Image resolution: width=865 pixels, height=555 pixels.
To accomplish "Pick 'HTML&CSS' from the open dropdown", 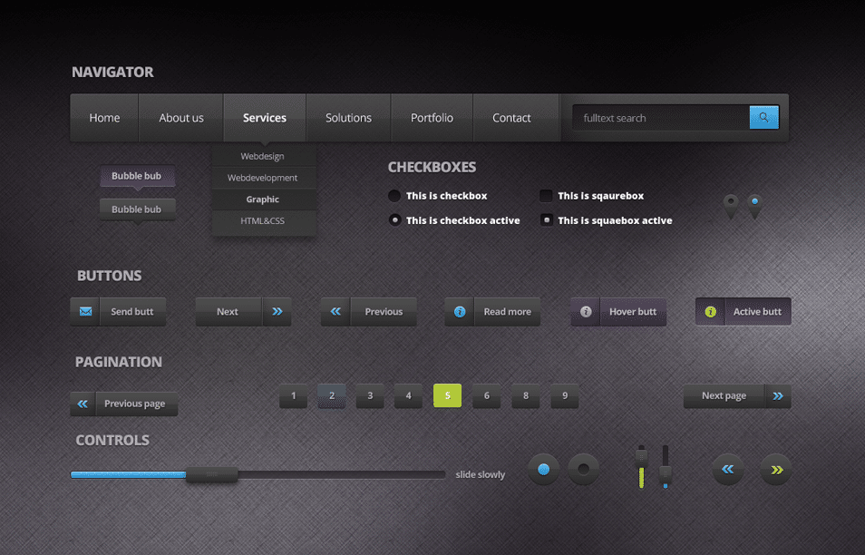I will pyautogui.click(x=263, y=220).
